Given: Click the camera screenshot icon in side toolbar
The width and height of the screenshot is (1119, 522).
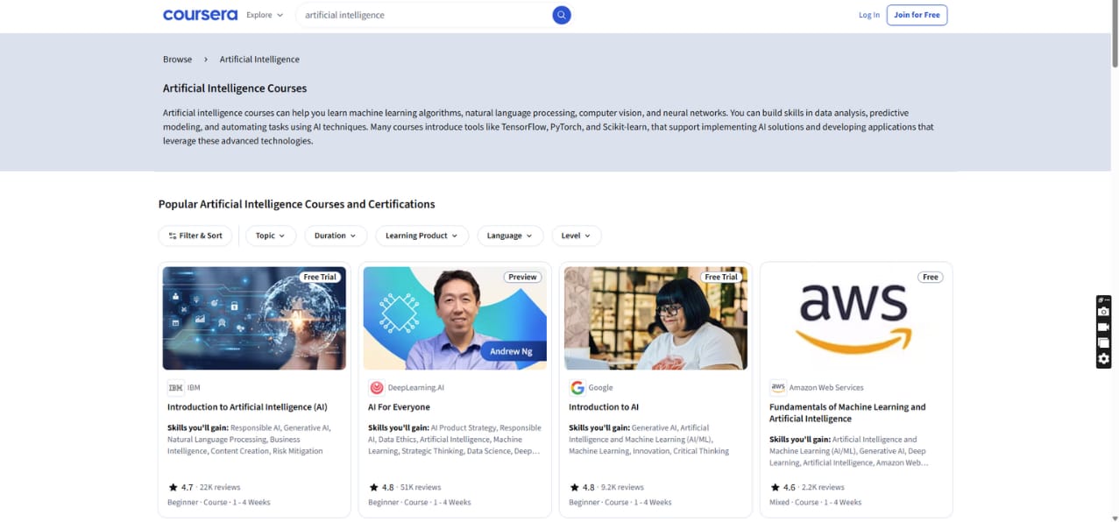Looking at the screenshot, I should pos(1104,312).
